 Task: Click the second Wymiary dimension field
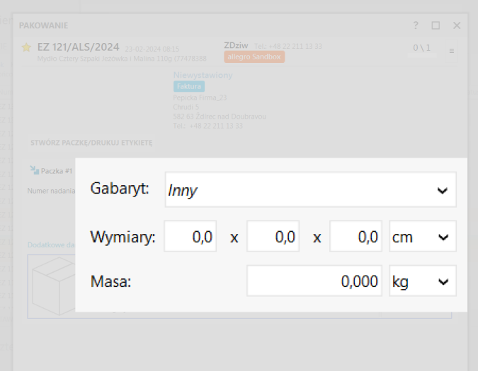click(273, 236)
